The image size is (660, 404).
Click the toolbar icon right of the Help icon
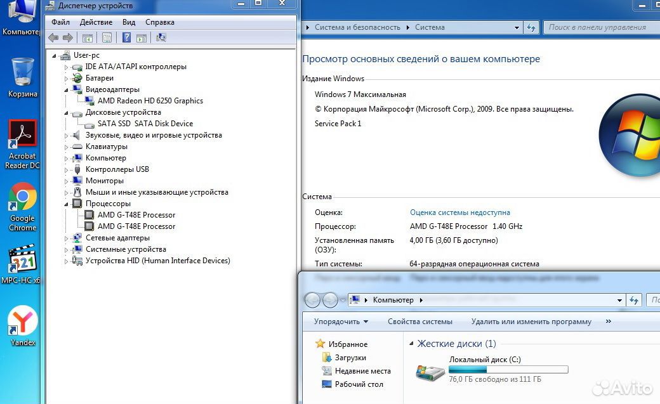pos(142,38)
